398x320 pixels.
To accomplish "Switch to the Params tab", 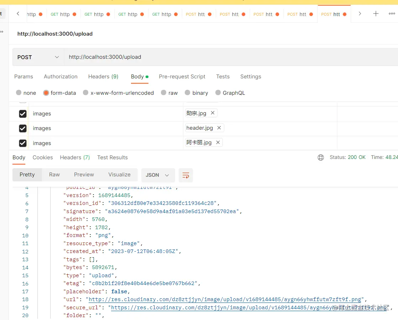I will pos(23,77).
